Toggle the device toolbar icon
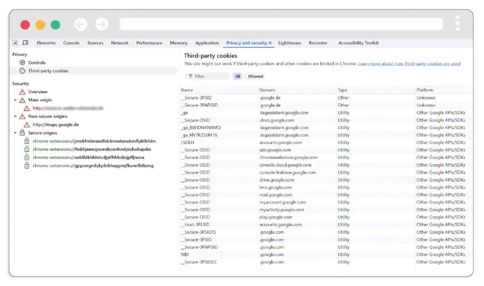Viewport: 484px width, 286px height. coord(26,42)
